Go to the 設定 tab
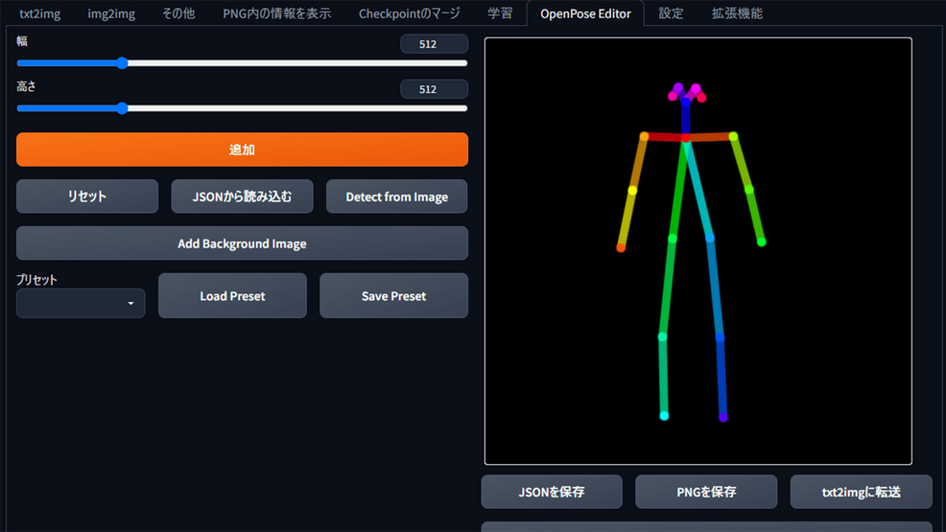 (671, 13)
